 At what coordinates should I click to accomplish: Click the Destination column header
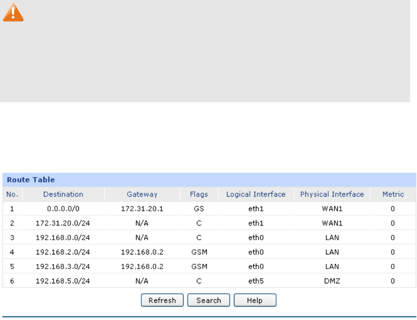(63, 195)
